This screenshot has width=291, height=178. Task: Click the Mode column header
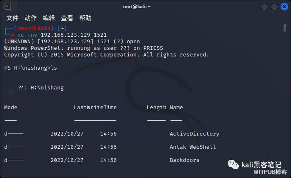11,108
